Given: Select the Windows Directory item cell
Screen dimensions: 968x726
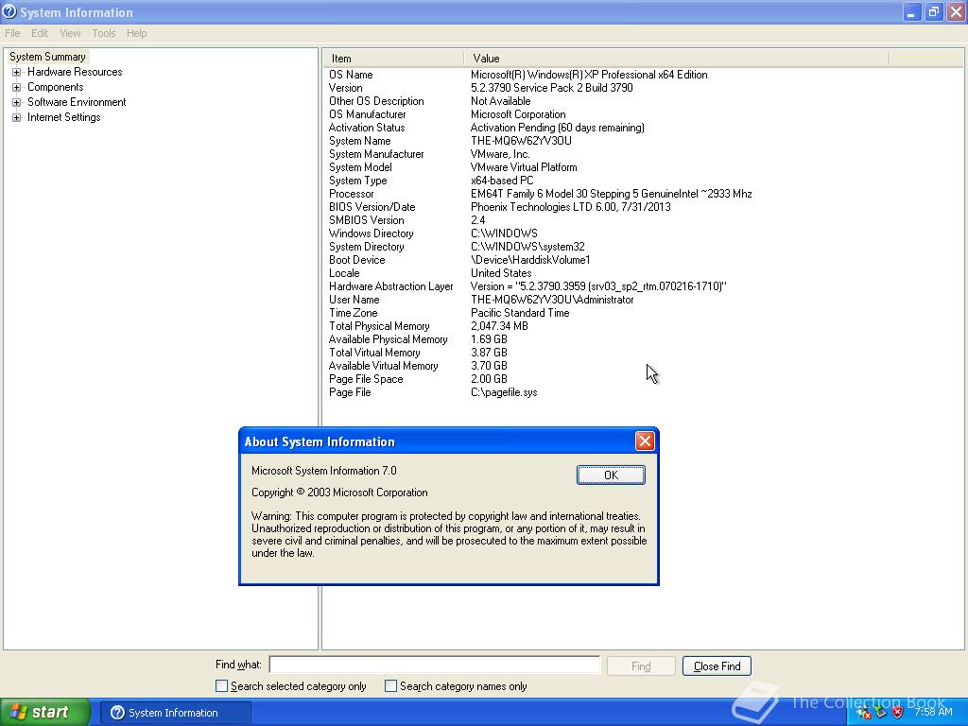Looking at the screenshot, I should tap(371, 233).
